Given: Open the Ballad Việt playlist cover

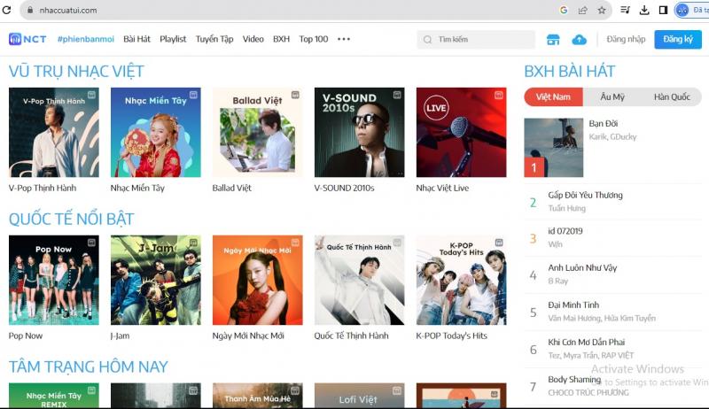Looking at the screenshot, I should 257,132.
